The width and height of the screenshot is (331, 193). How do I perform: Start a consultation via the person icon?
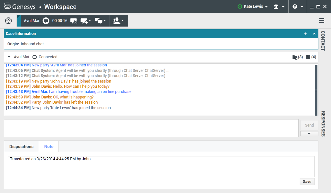(118, 21)
